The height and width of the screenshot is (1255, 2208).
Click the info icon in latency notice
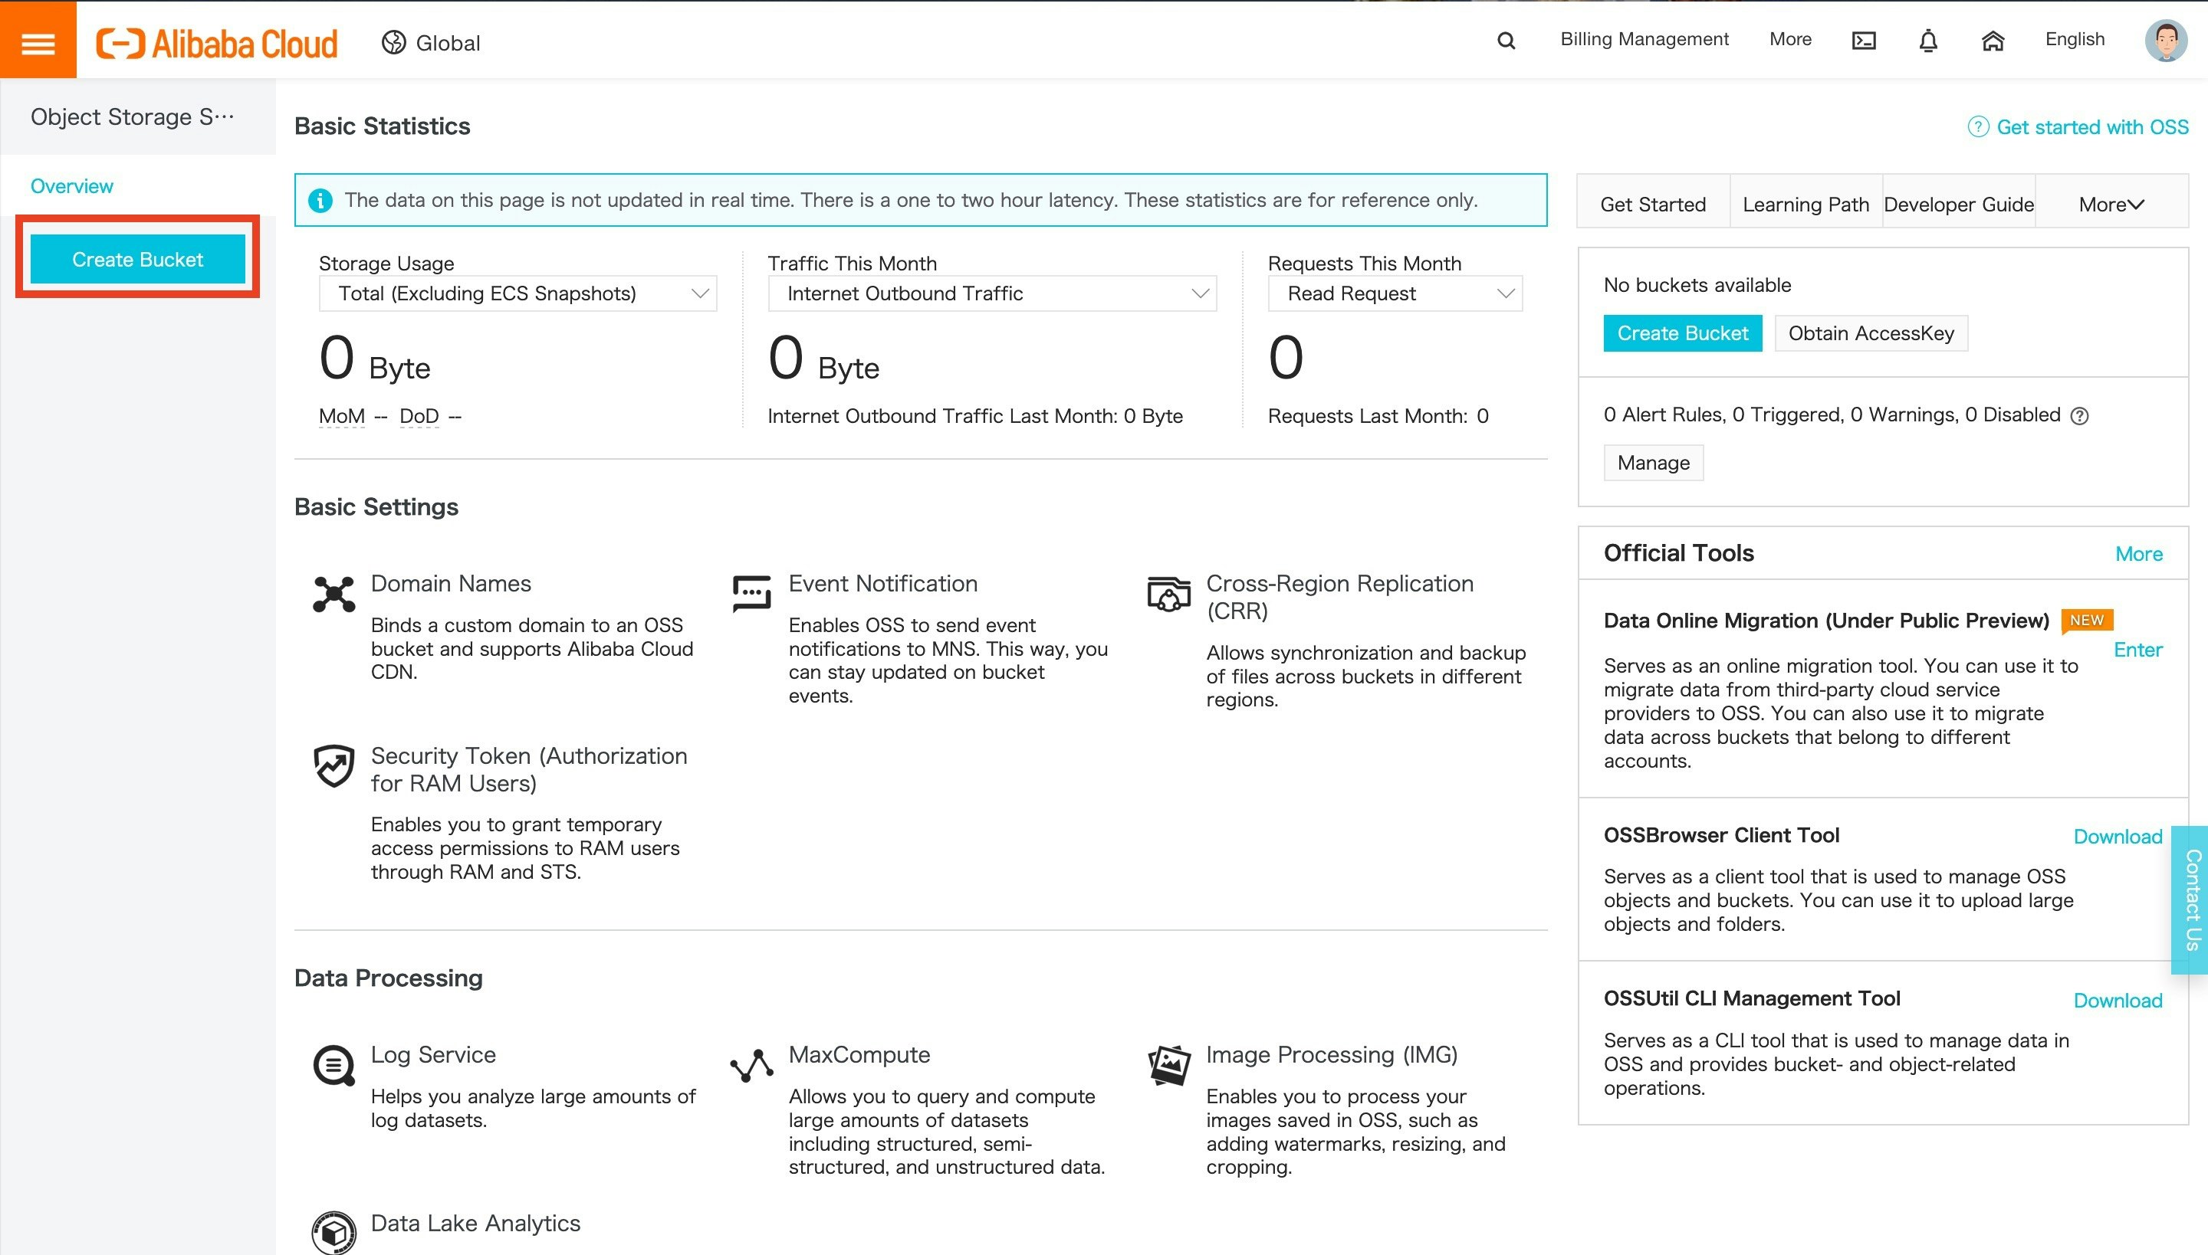click(320, 200)
